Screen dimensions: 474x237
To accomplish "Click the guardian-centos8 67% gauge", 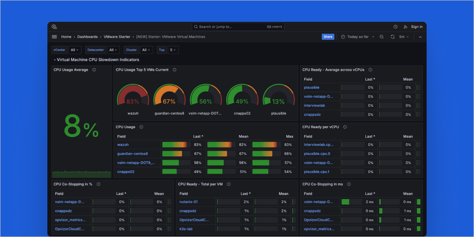I will [x=169, y=95].
